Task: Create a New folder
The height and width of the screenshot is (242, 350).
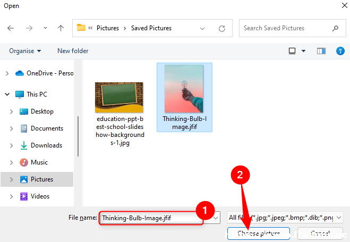Action: (73, 51)
